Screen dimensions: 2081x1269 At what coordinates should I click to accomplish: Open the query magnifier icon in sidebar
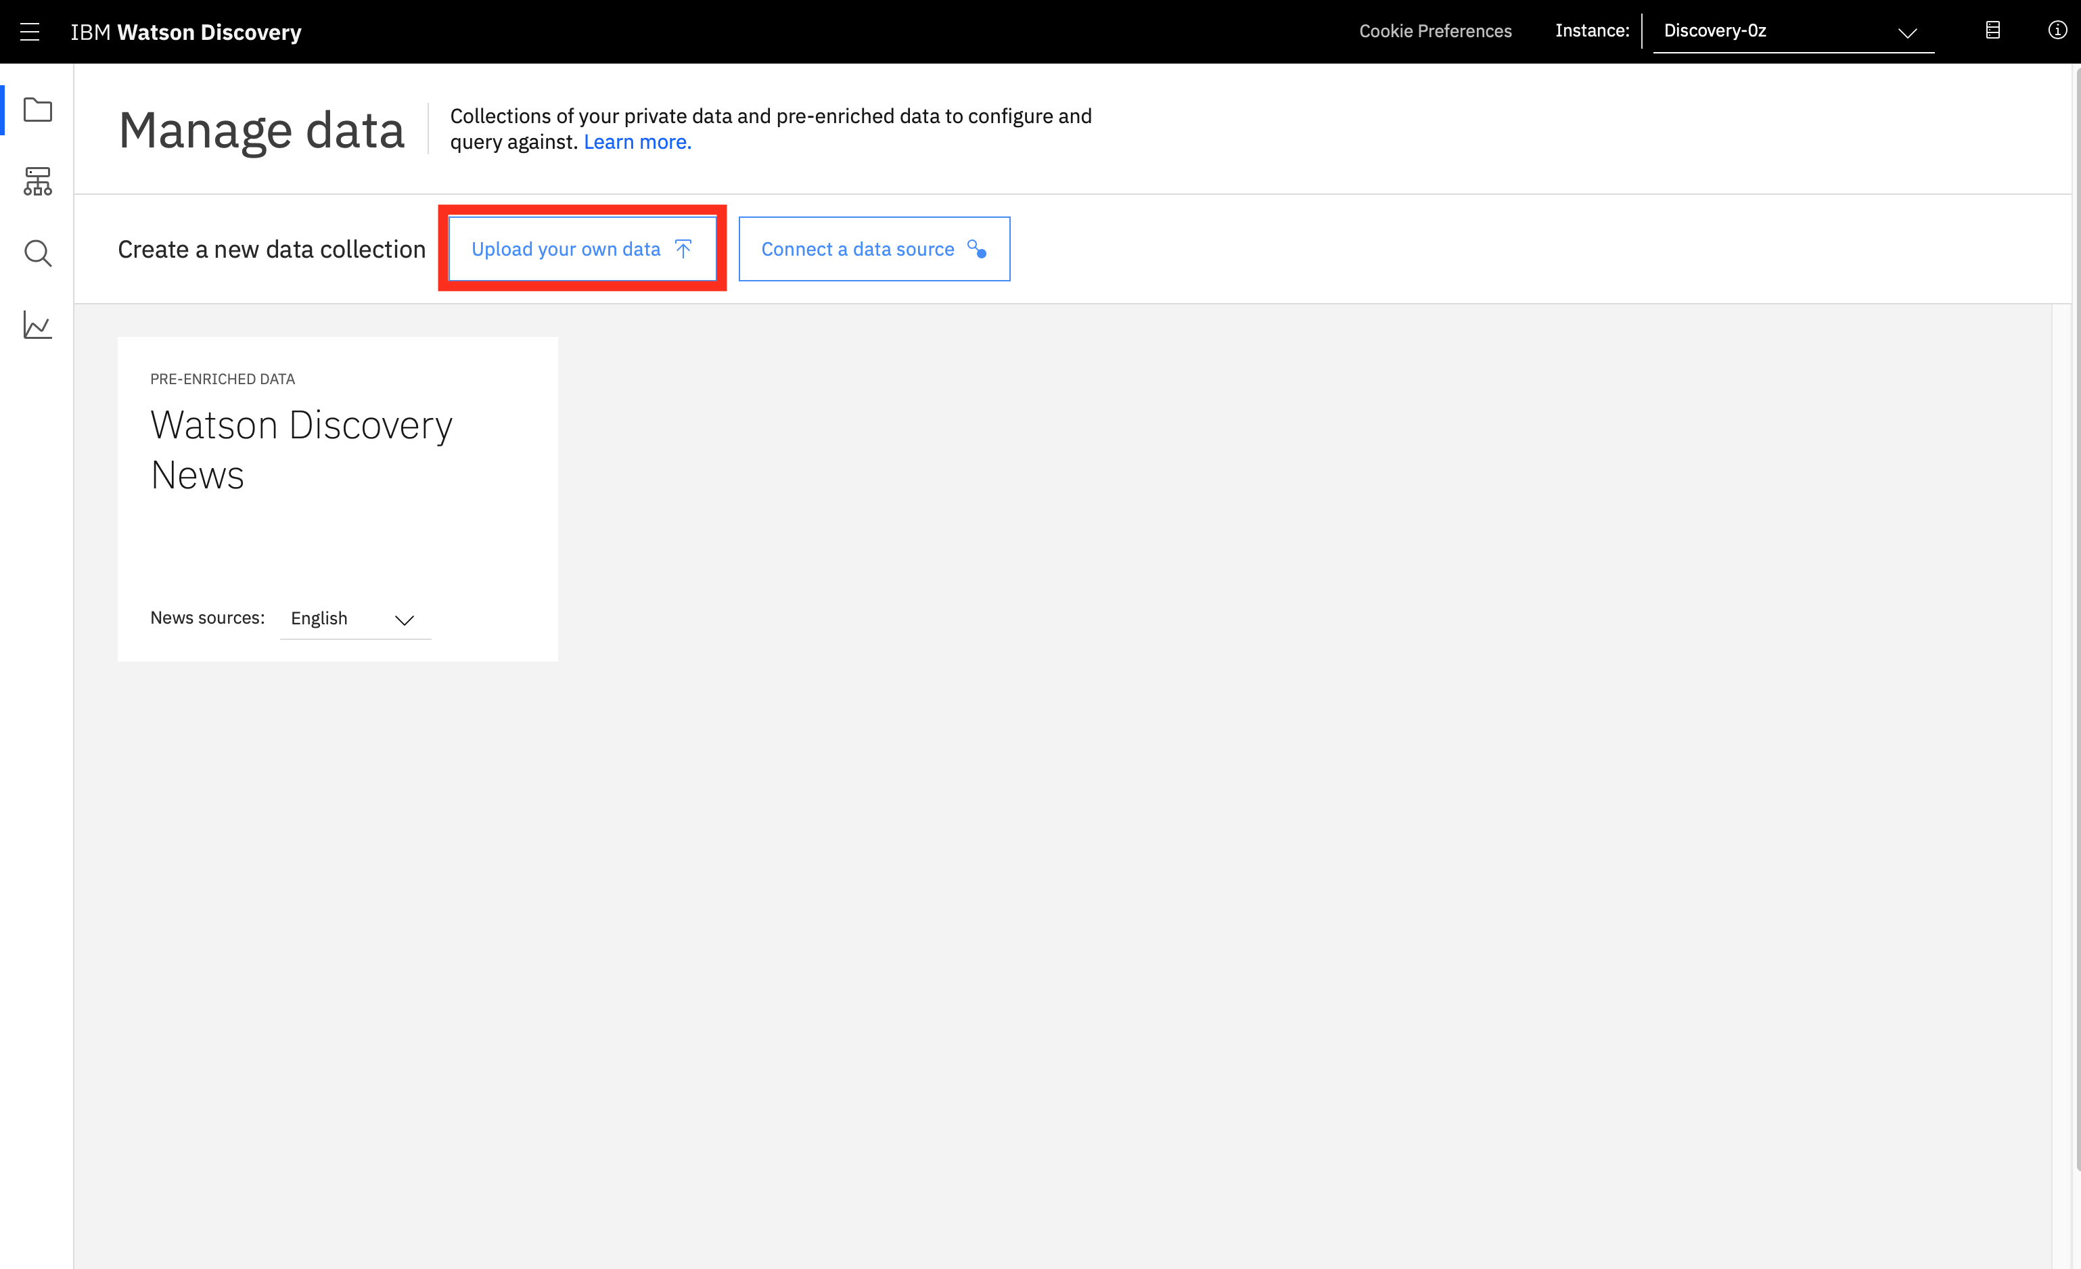[38, 253]
